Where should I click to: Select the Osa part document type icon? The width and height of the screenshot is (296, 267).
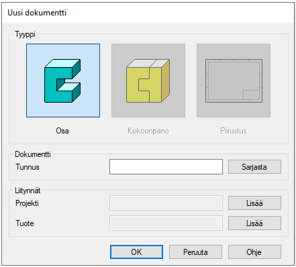[63, 81]
